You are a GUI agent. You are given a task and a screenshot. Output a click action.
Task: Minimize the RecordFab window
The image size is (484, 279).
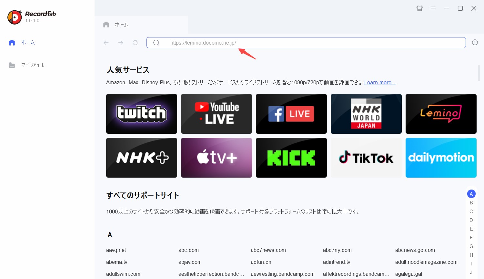[447, 8]
